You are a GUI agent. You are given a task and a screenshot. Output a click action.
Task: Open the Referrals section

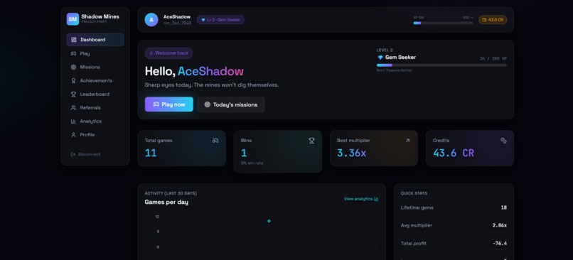(x=95, y=108)
